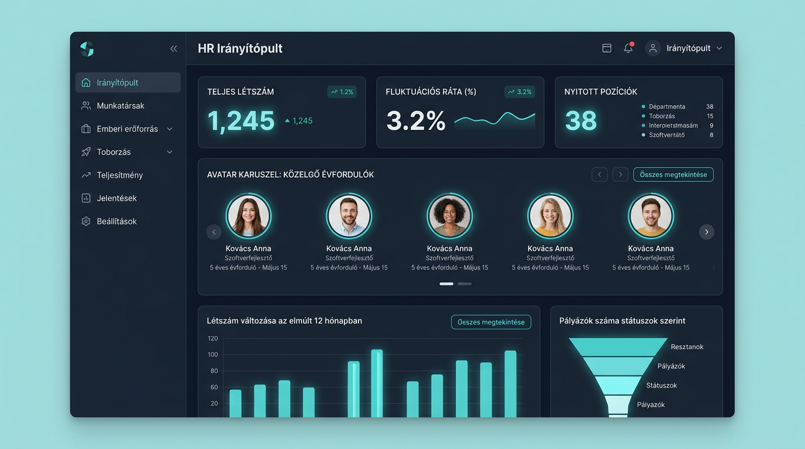Click the Beállítások gear icon
Viewport: 805px width, 449px height.
pos(86,222)
